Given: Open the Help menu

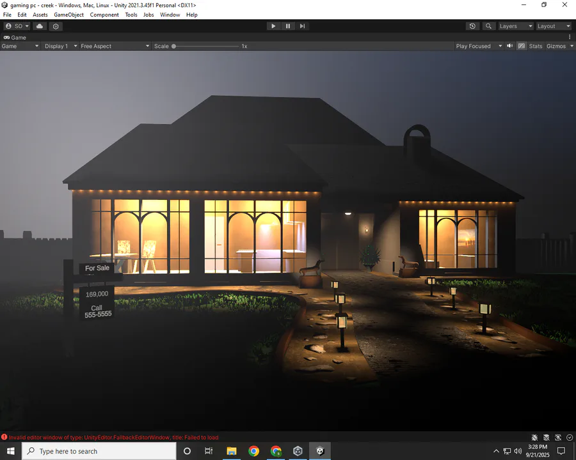Looking at the screenshot, I should coord(192,15).
